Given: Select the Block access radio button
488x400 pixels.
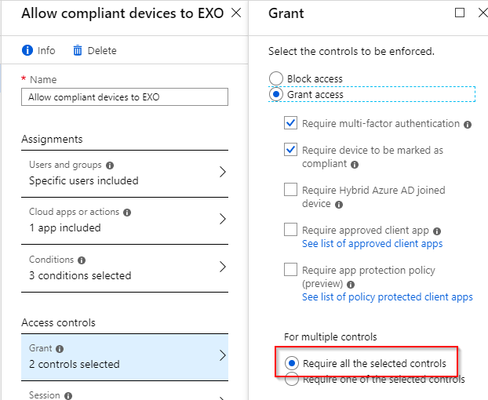Looking at the screenshot, I should [x=275, y=78].
